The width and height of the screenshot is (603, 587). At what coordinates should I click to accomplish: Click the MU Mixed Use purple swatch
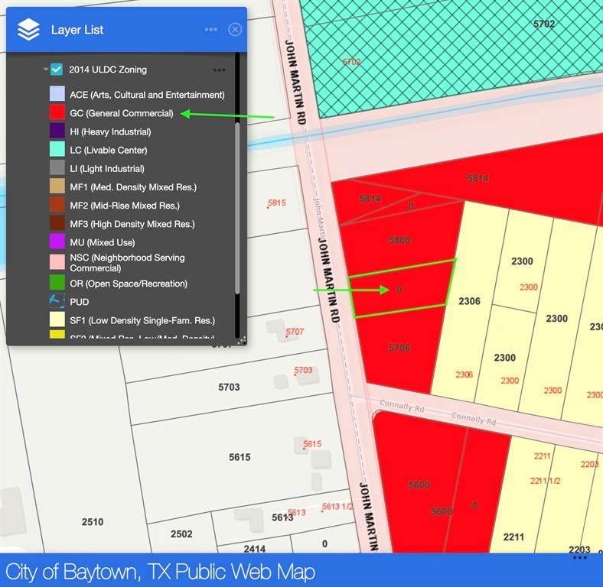tap(57, 242)
